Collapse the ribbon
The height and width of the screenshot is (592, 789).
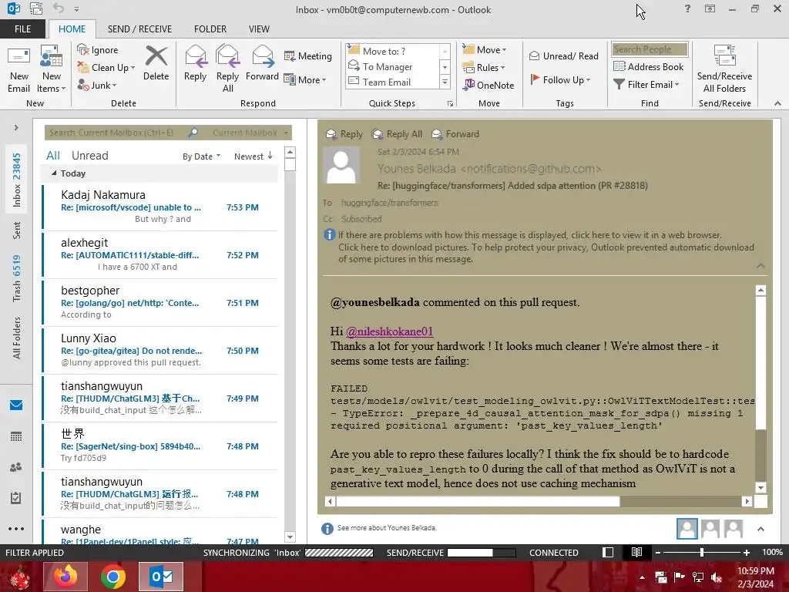point(778,103)
